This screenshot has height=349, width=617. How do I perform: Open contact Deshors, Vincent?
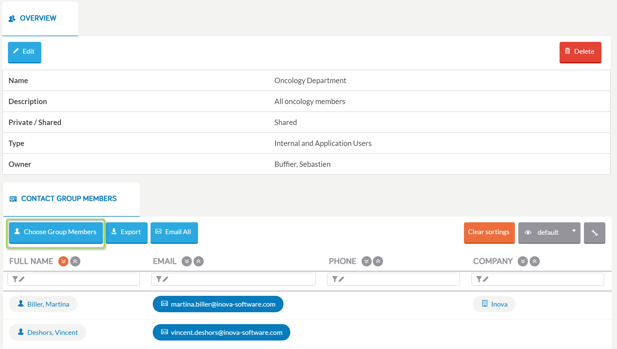click(x=48, y=332)
